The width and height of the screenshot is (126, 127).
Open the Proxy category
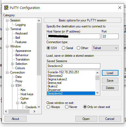[x=19, y=81]
